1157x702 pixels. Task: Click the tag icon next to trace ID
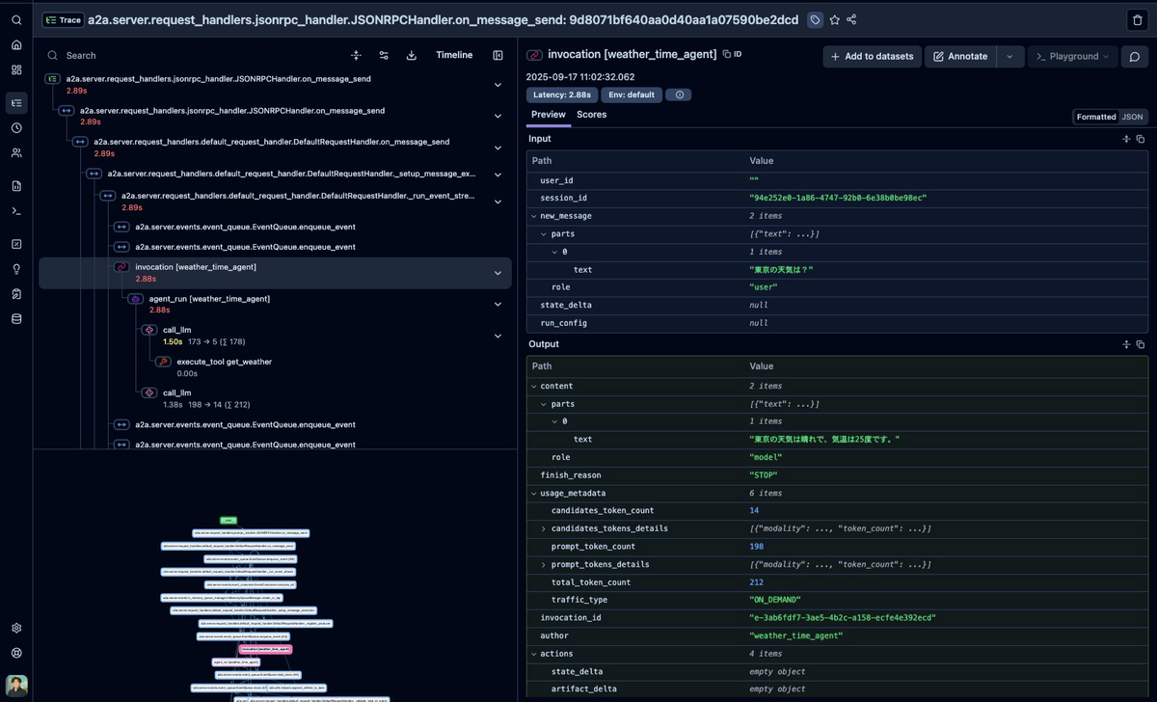(x=815, y=19)
